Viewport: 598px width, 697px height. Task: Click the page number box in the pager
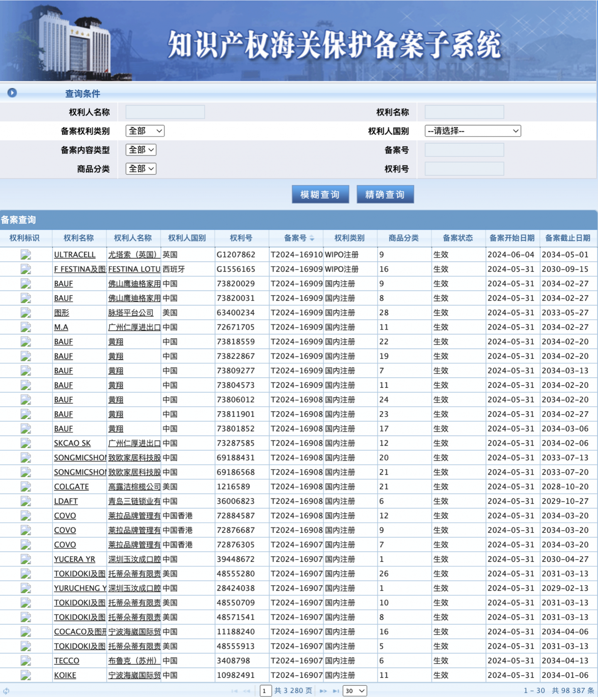pos(266,691)
